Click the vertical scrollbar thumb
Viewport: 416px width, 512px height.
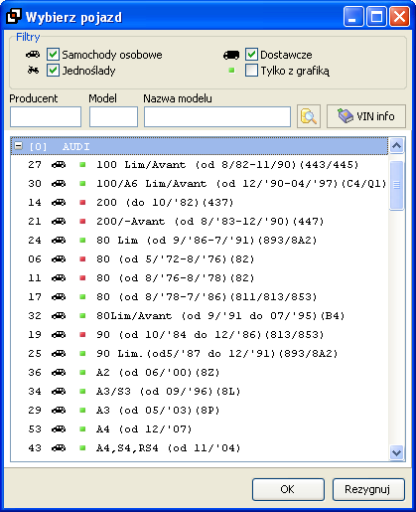pyautogui.click(x=396, y=185)
